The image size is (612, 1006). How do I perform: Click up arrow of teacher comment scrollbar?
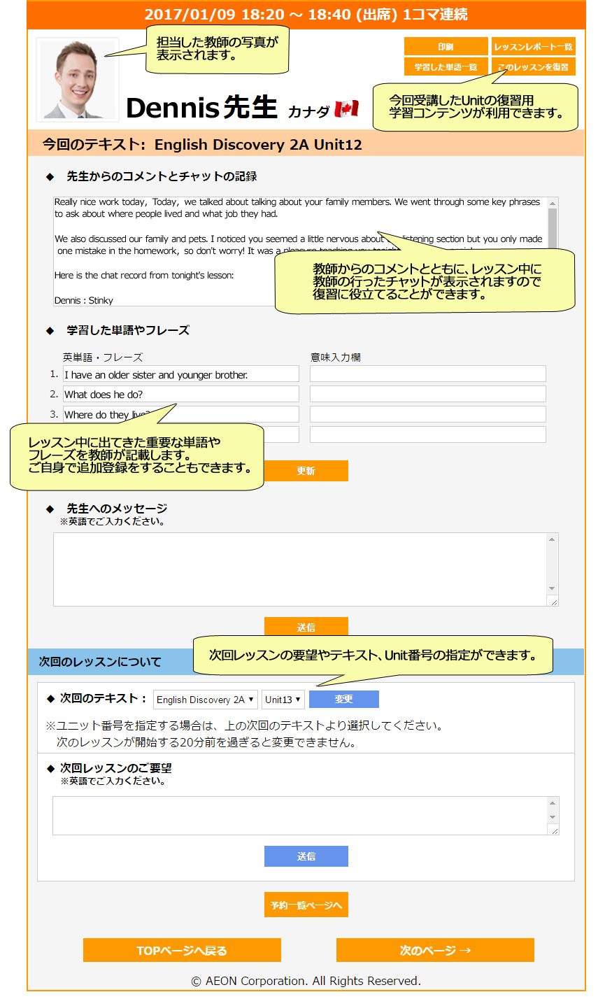(x=553, y=204)
